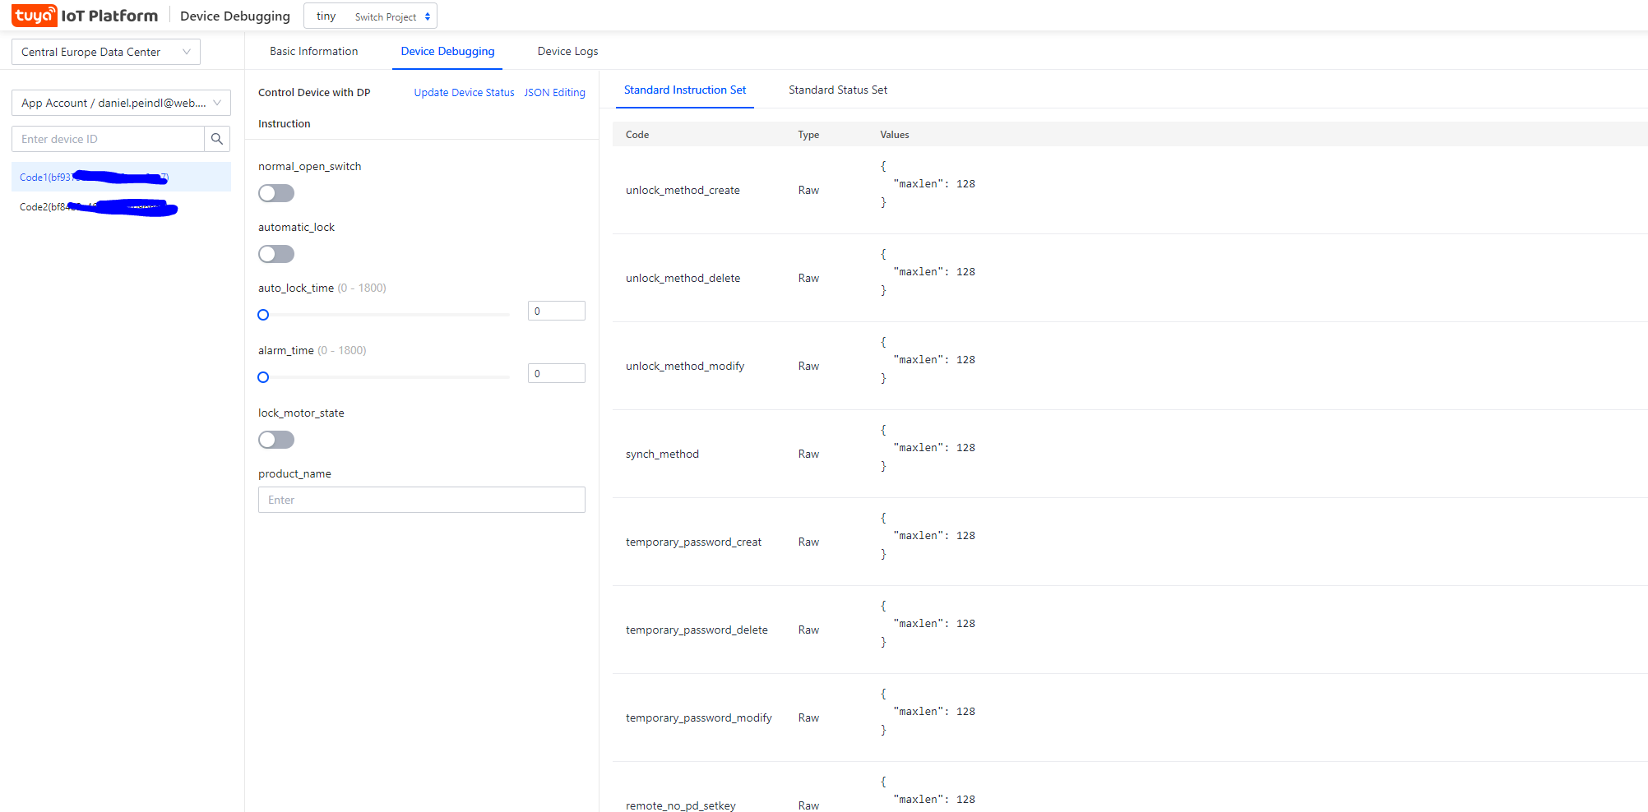Enable the automatic_lock toggle

tap(276, 254)
